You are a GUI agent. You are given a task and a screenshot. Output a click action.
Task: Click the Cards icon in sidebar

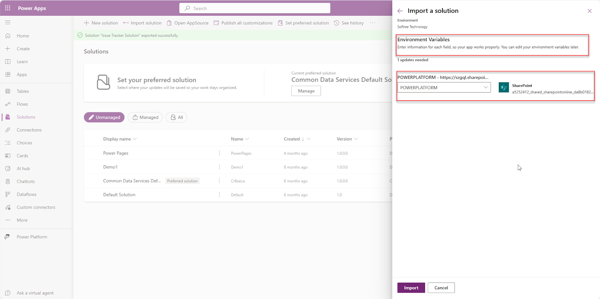point(8,155)
